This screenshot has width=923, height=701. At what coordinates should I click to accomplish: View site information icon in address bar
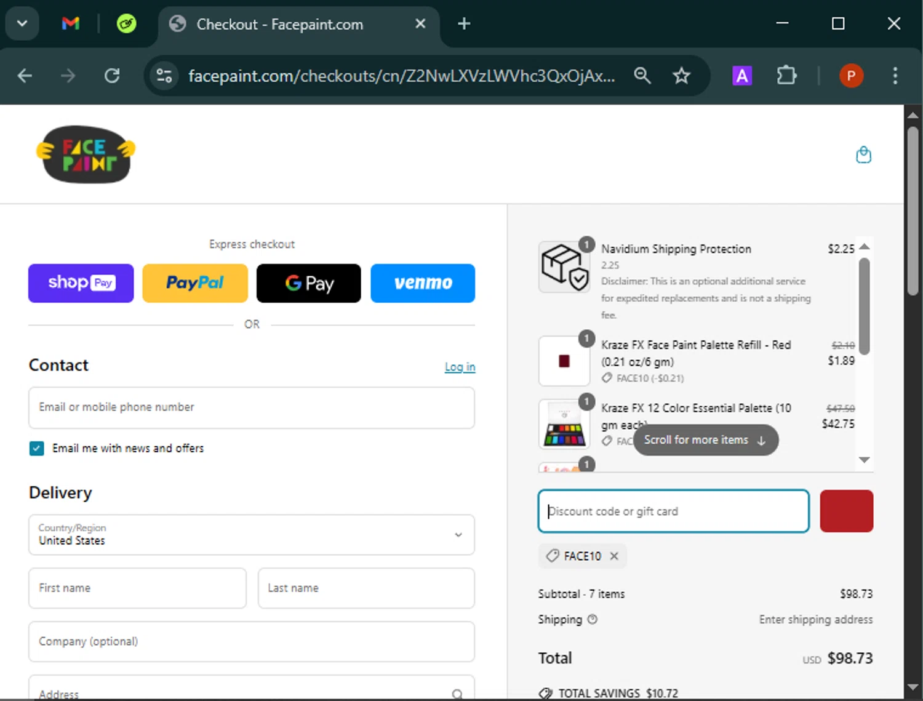pos(164,76)
